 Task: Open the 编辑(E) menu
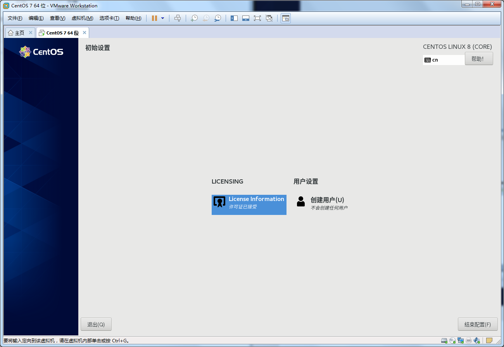[36, 18]
